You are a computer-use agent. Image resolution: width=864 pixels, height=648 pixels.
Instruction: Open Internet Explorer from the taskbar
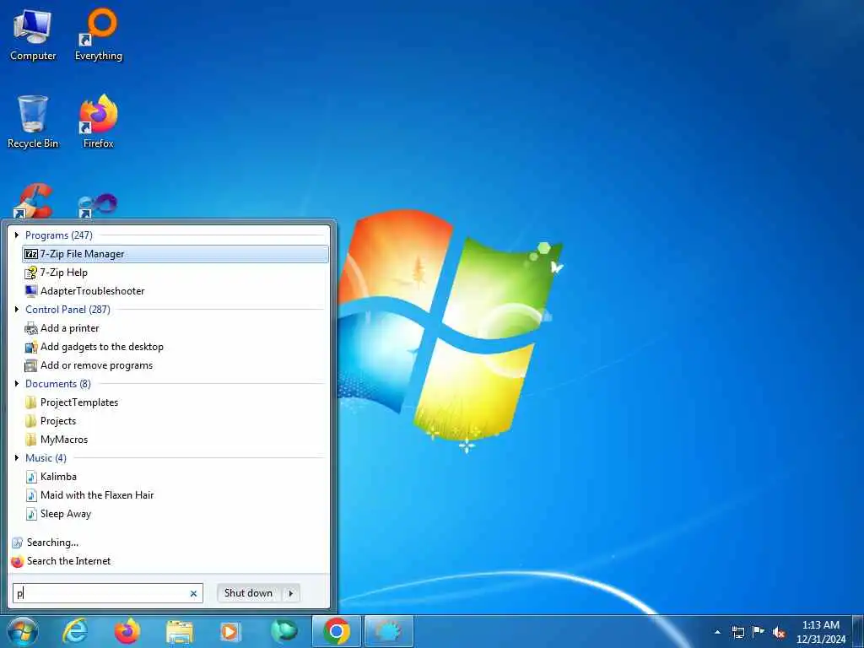pos(75,631)
